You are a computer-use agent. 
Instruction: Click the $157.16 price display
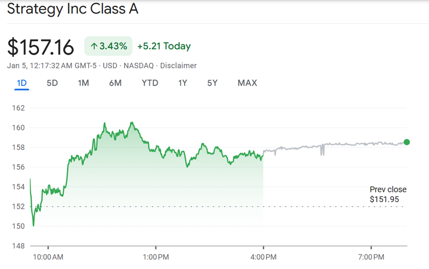[x=41, y=46]
